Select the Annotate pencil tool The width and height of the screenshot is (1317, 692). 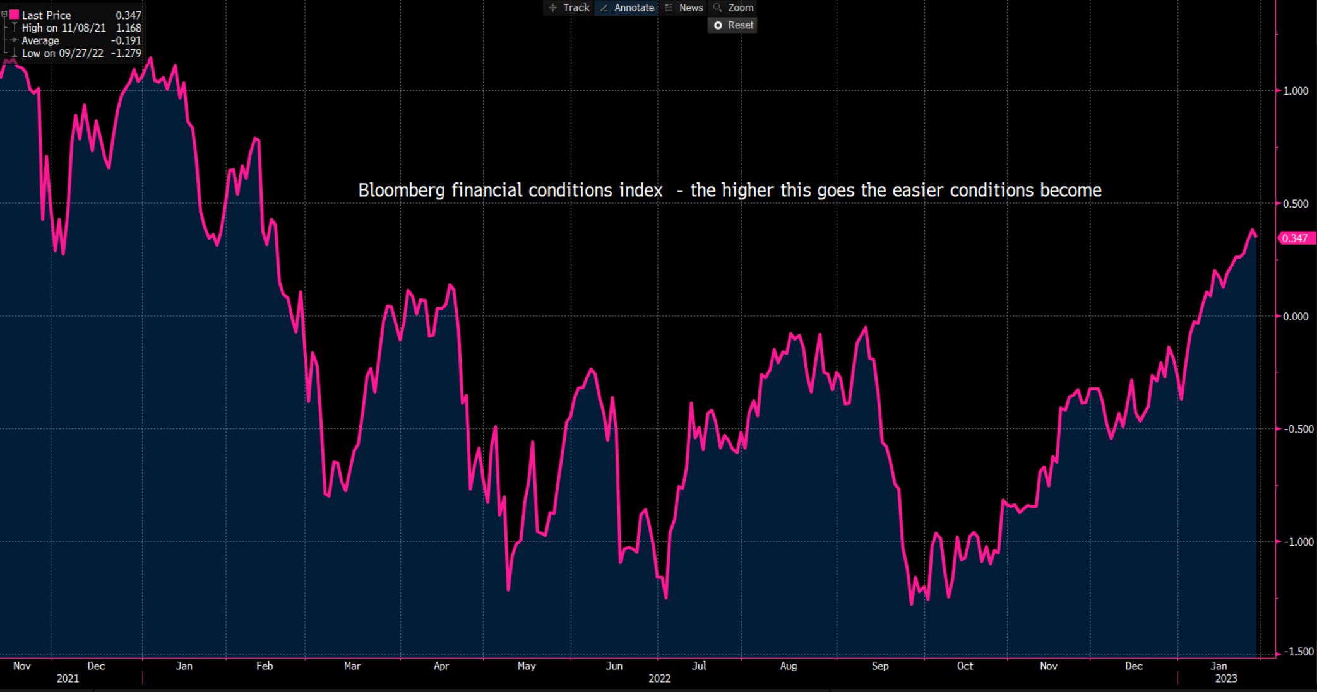pos(627,8)
